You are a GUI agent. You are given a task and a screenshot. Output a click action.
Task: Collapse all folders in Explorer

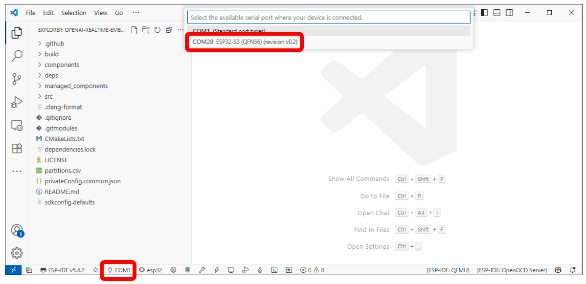(169, 30)
